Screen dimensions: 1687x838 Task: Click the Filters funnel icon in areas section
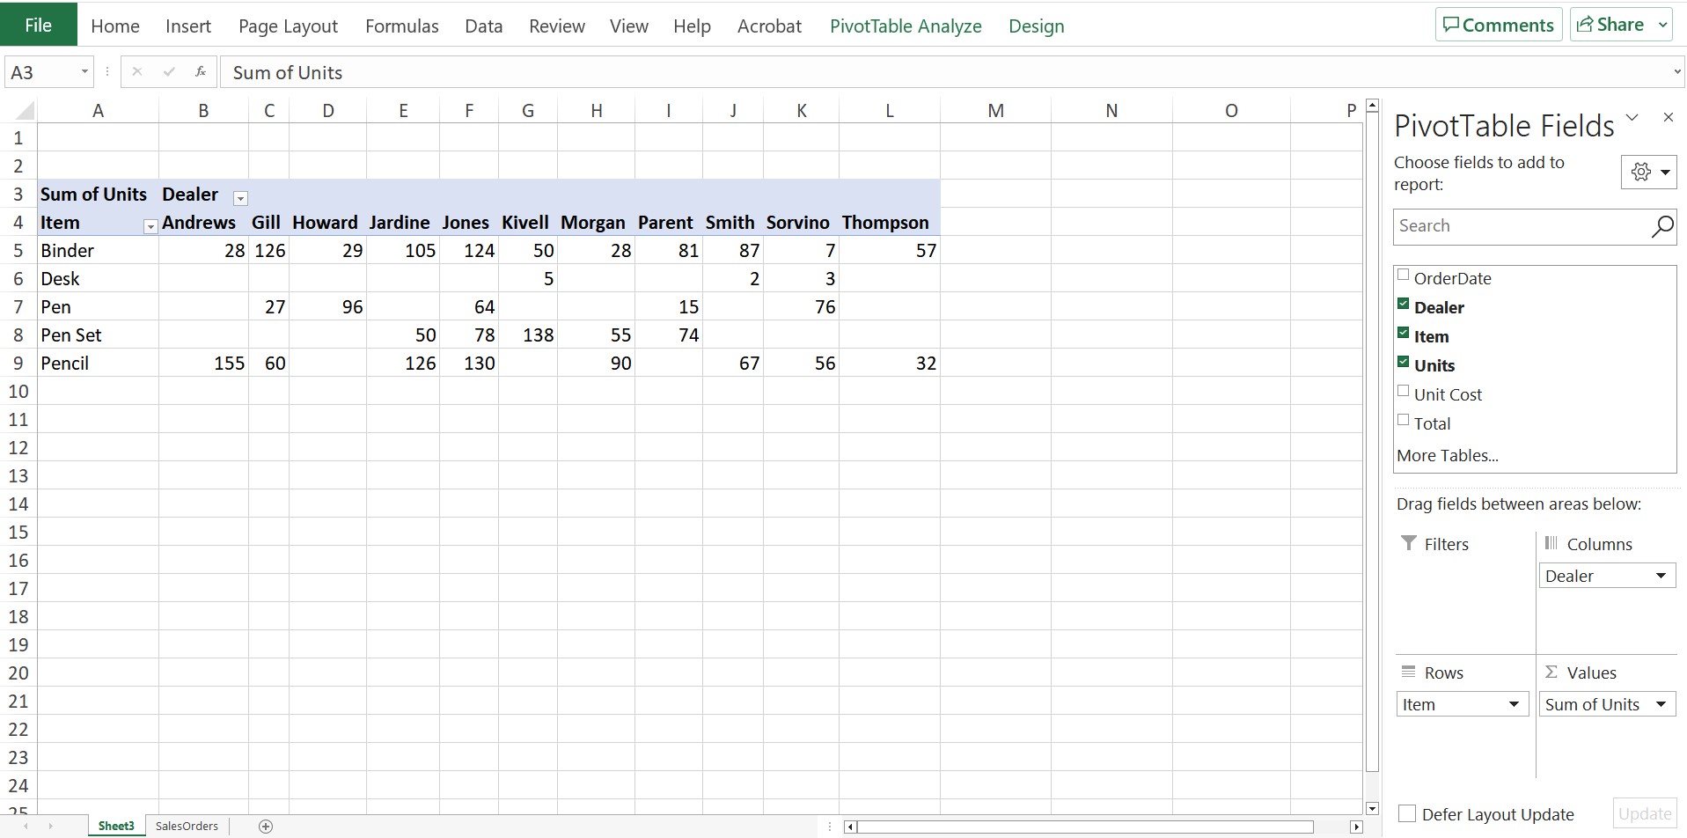point(1409,543)
